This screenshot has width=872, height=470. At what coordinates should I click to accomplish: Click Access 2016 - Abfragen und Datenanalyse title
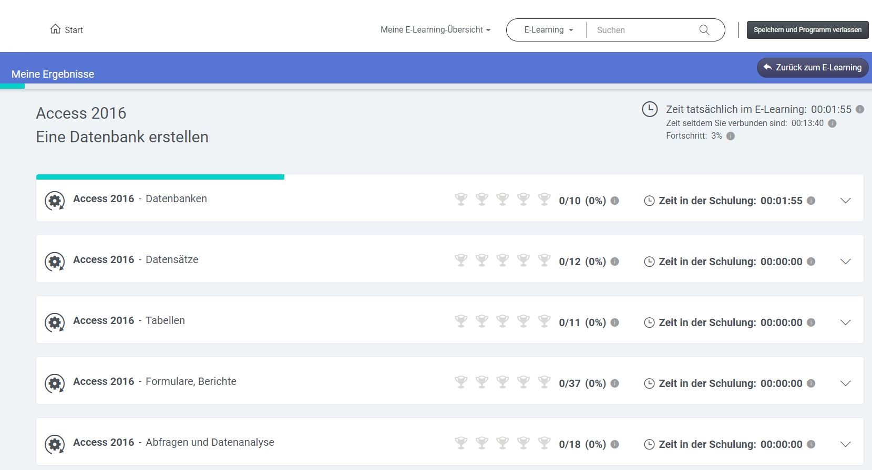pyautogui.click(x=173, y=442)
